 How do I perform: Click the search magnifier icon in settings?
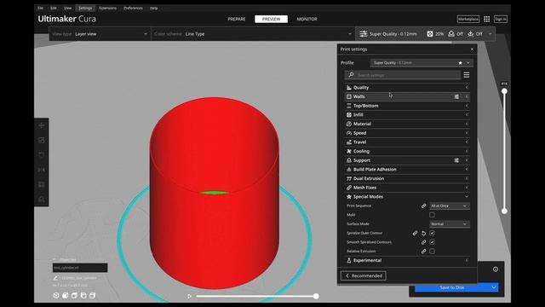point(351,75)
